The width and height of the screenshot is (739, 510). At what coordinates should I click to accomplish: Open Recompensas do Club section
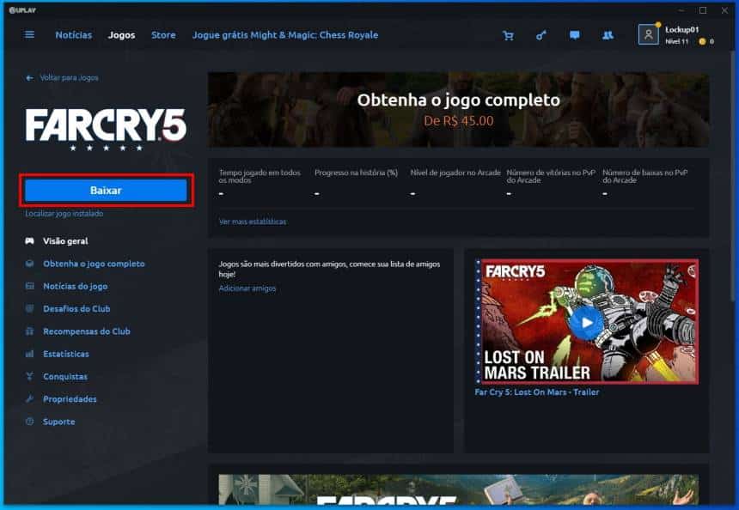(87, 331)
